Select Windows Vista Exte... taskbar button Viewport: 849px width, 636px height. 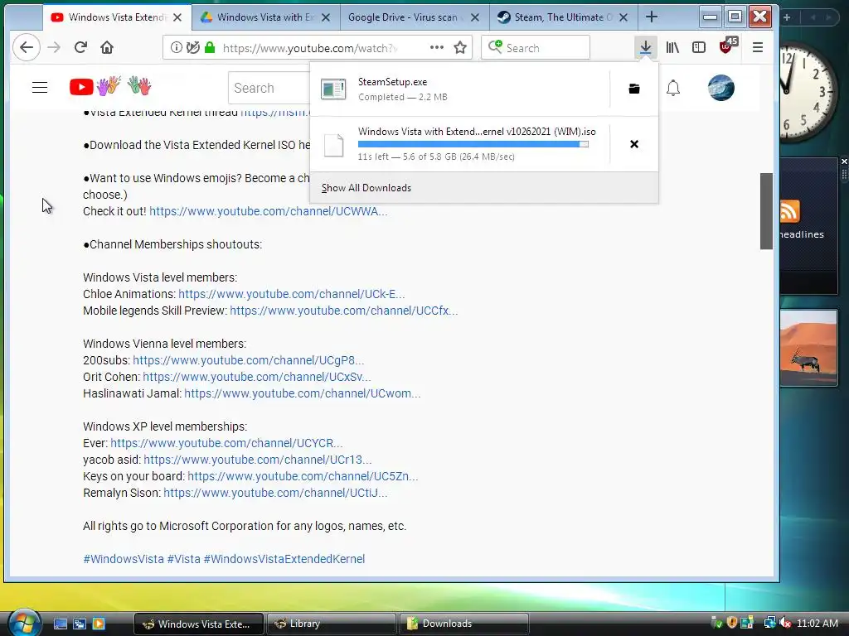point(198,624)
